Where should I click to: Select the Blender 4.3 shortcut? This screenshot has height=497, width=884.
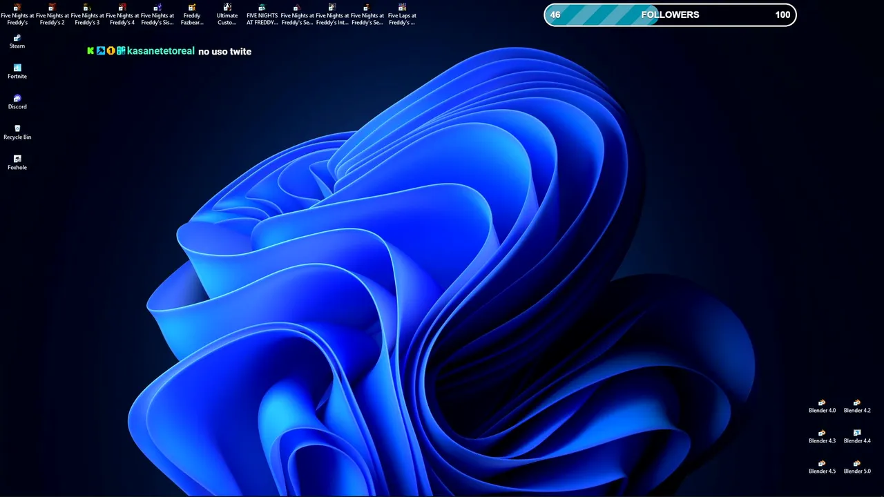(822, 436)
